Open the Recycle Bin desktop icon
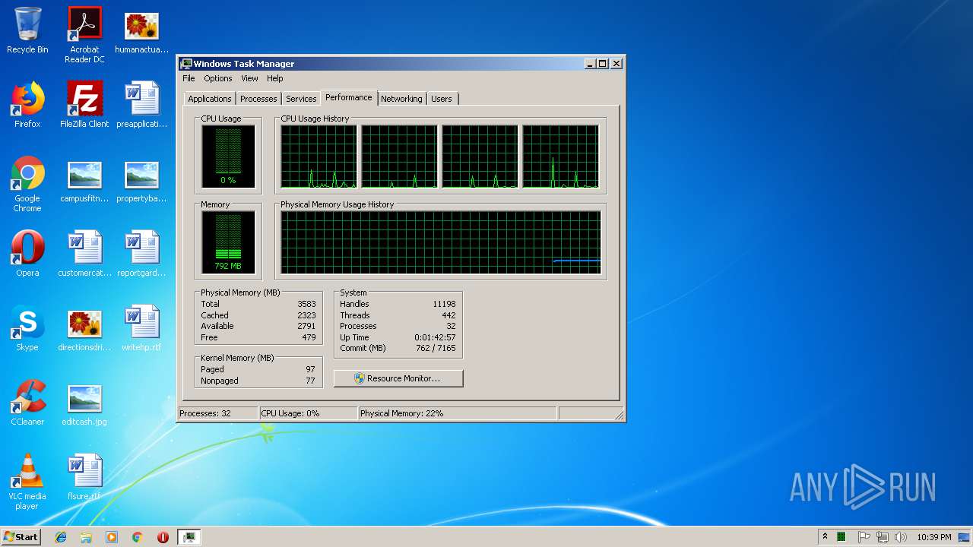The width and height of the screenshot is (973, 547). click(x=27, y=31)
